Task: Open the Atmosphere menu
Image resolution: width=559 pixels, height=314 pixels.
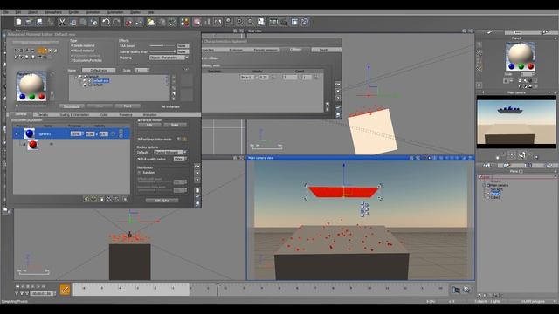Action: tap(52, 12)
